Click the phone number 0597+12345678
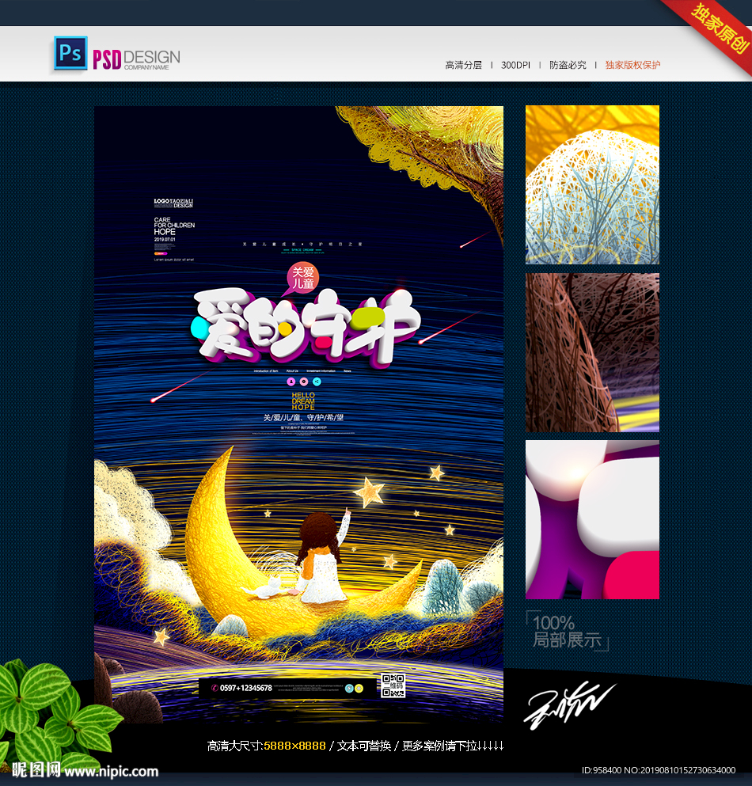752x786 pixels. [x=245, y=689]
